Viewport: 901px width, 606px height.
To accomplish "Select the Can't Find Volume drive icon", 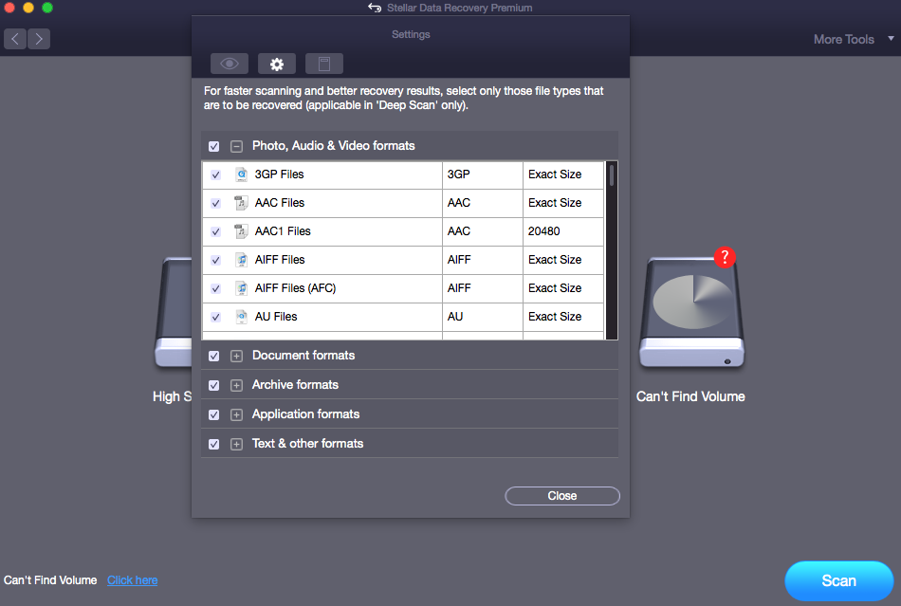I will tap(691, 312).
